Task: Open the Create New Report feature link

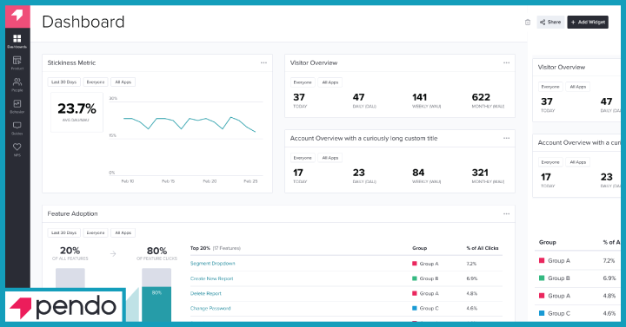Action: [x=211, y=278]
